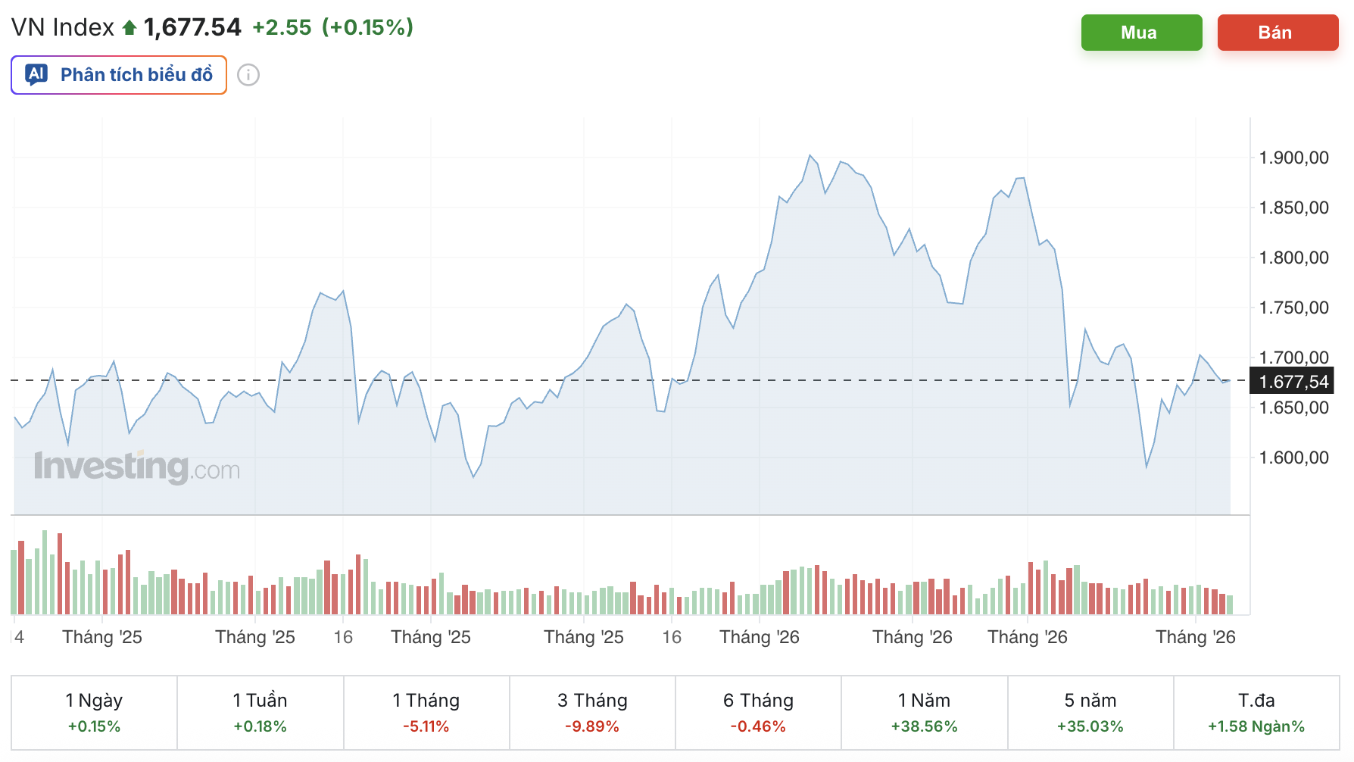This screenshot has height=762, width=1354.
Task: Click the VN Index title text
Action: (63, 28)
